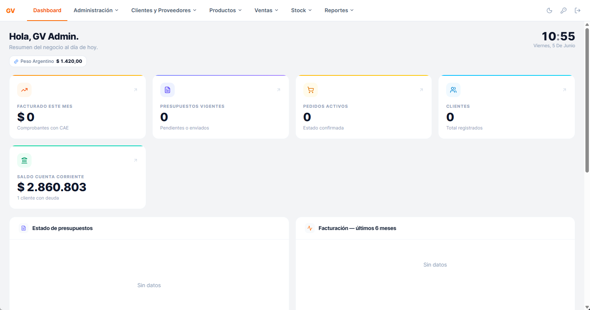This screenshot has height=310, width=590.
Task: Click the 'Facturación — últimos 6 meses' title
Action: tap(357, 228)
